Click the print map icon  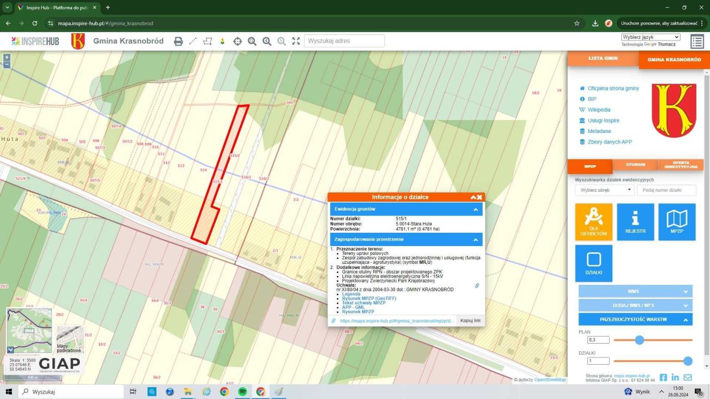178,41
